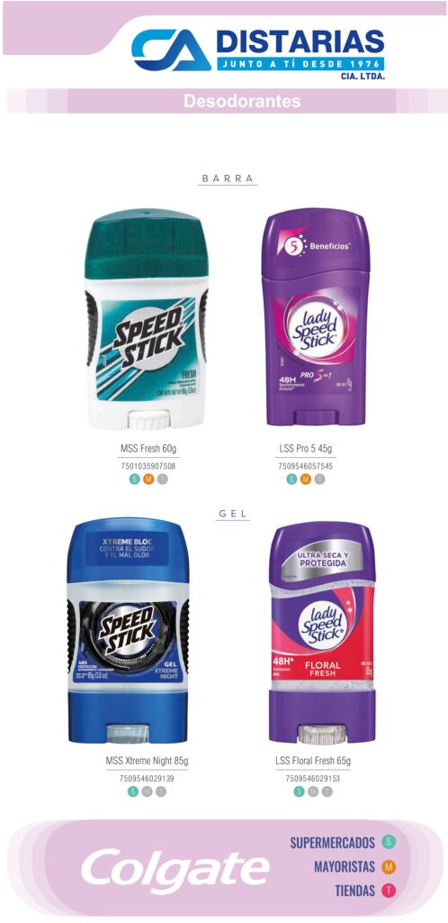Click the Tiendas pink T legend icon

388,891
